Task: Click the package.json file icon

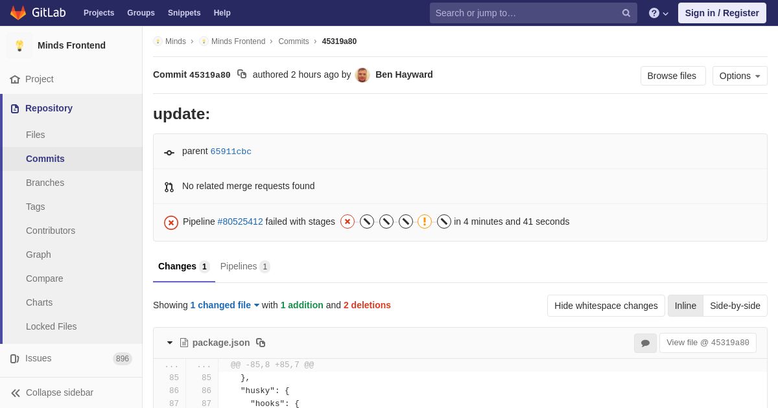Action: click(184, 343)
